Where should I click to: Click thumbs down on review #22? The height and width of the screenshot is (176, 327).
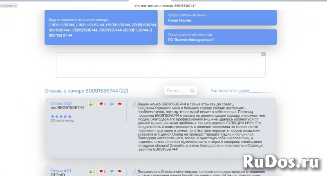coord(102,104)
